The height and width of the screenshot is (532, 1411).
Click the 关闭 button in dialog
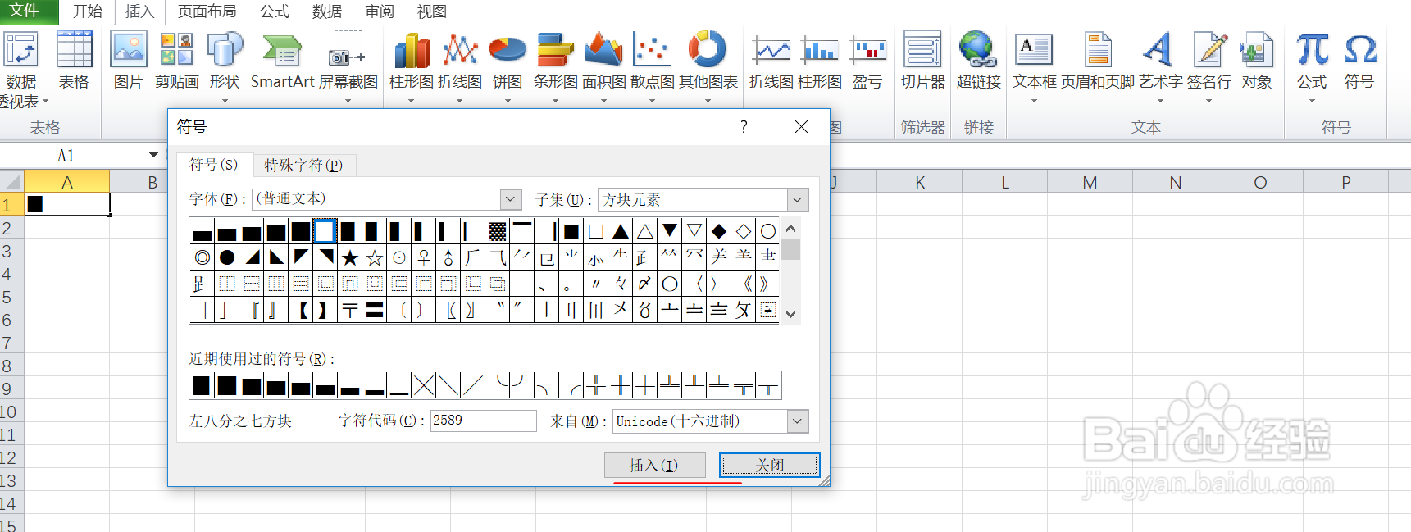coord(770,466)
